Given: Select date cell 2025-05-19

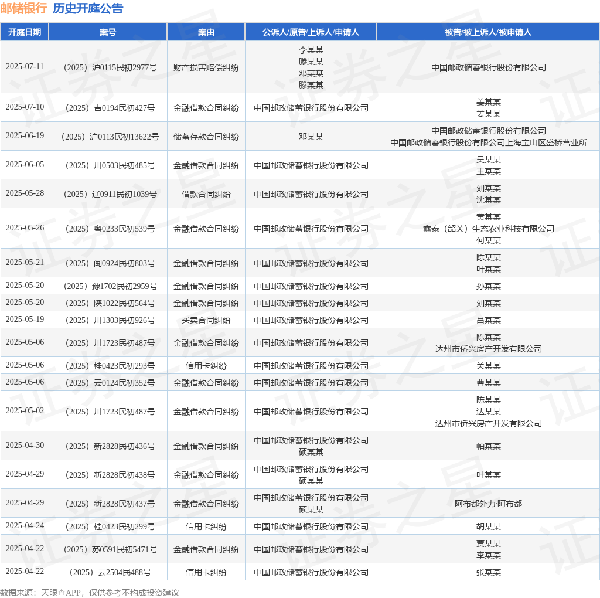Looking at the screenshot, I should point(25,320).
